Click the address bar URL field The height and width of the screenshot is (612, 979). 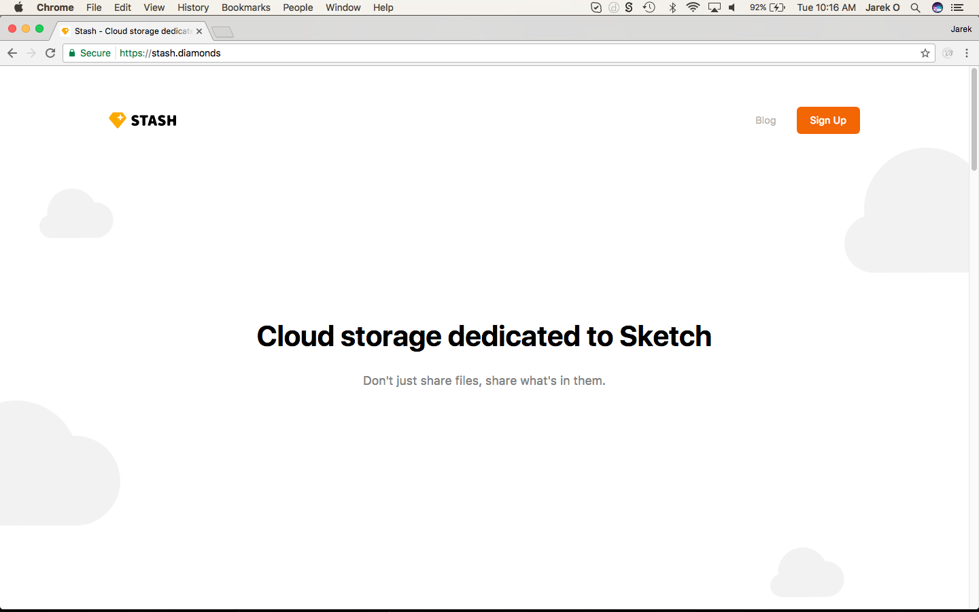click(476, 53)
